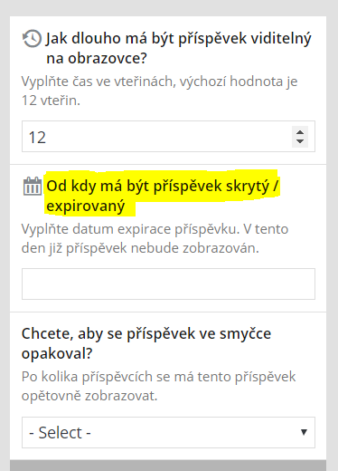Click the empty expiration date input field
The height and width of the screenshot is (471, 338).
coord(168,284)
